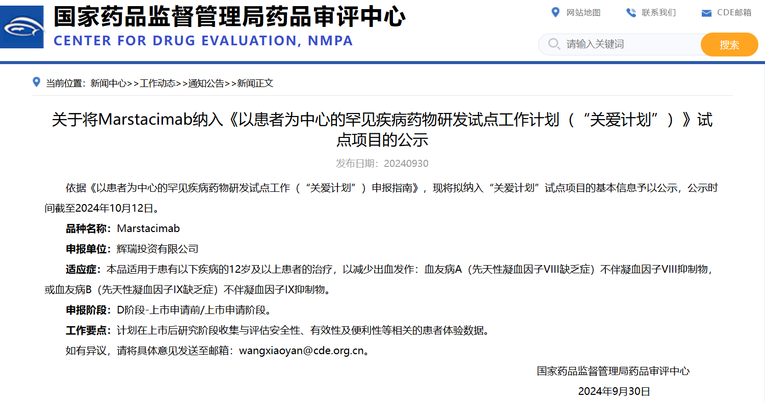Click the closing date 2024年9月30日

click(x=614, y=391)
